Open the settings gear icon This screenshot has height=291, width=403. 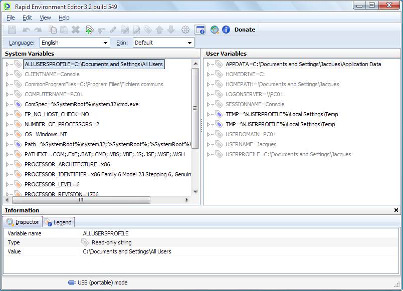pyautogui.click(x=185, y=30)
